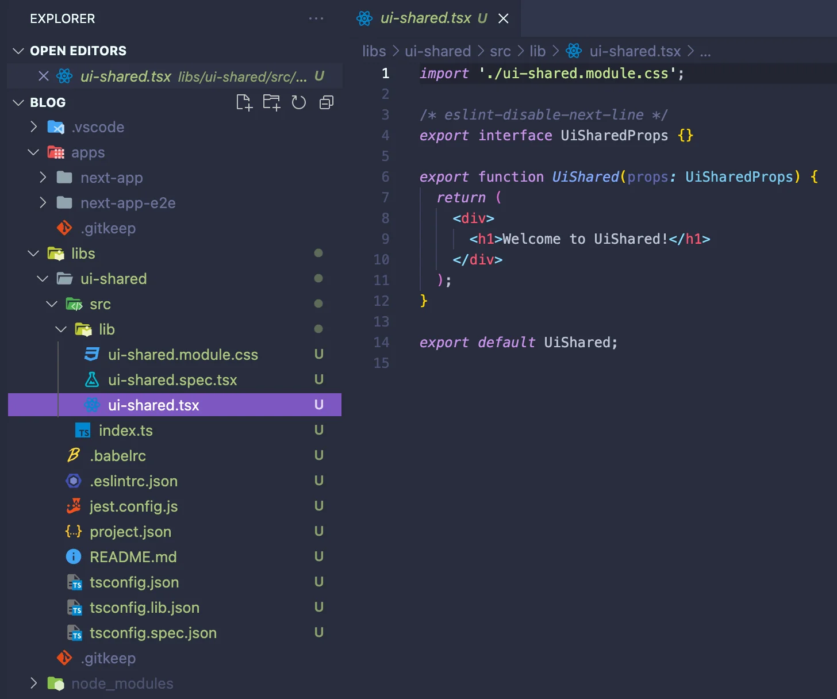Refresh the BLOG explorer
This screenshot has height=699, width=837.
(x=298, y=102)
